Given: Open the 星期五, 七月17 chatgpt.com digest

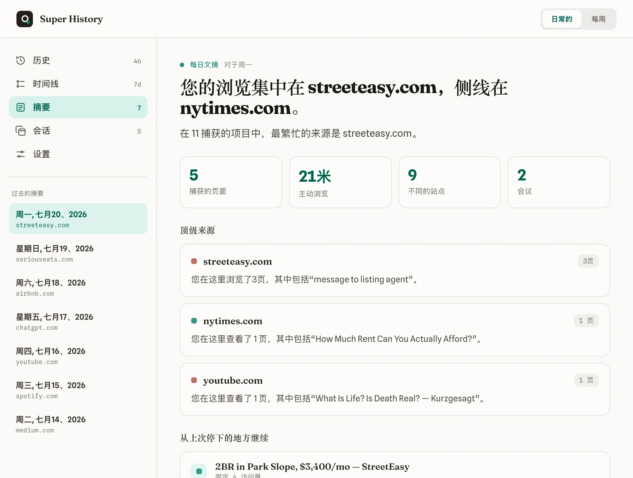Looking at the screenshot, I should [x=78, y=322].
